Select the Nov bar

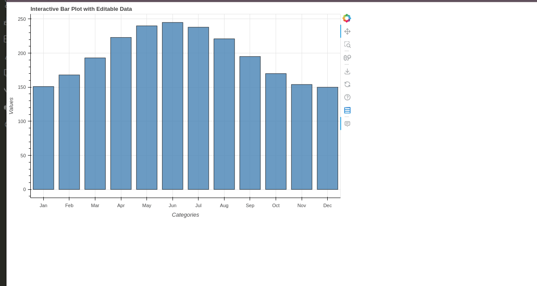point(302,137)
